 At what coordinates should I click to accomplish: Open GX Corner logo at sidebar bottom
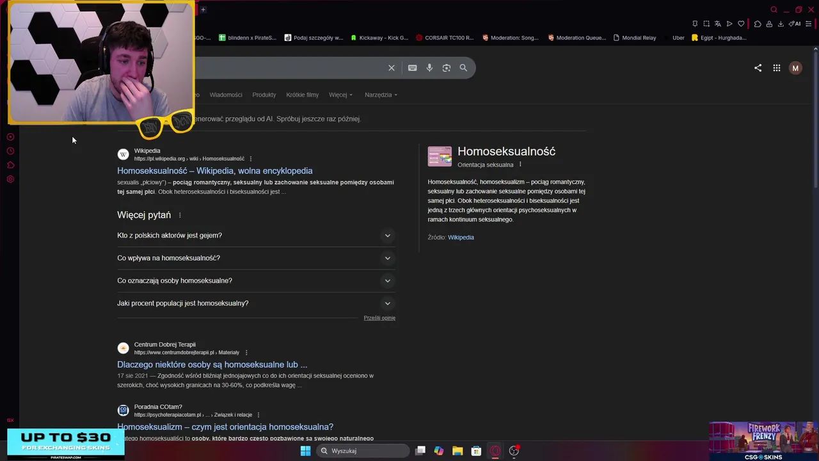[10, 420]
